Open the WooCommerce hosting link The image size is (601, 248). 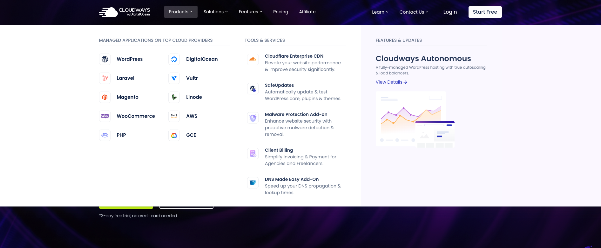click(136, 116)
